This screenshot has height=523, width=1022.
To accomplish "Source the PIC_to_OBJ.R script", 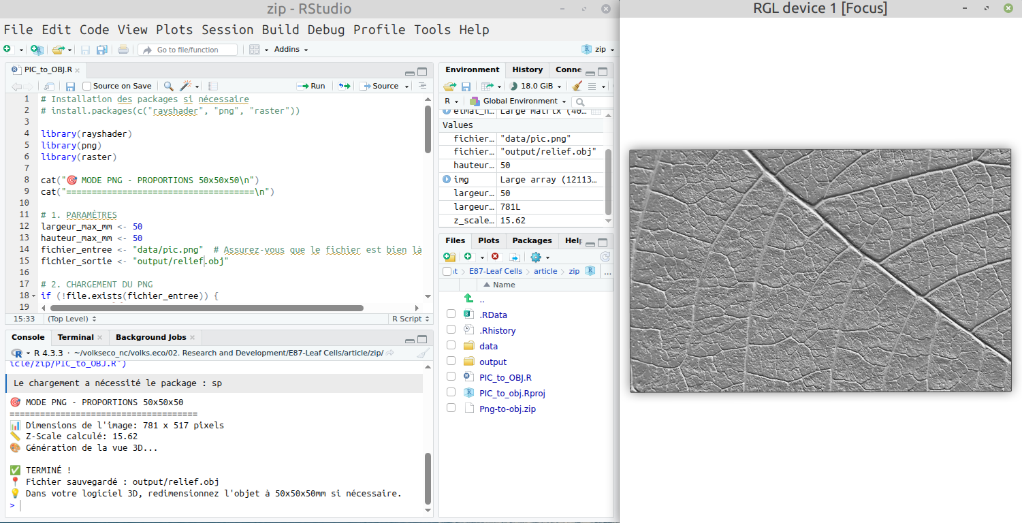I will 381,85.
